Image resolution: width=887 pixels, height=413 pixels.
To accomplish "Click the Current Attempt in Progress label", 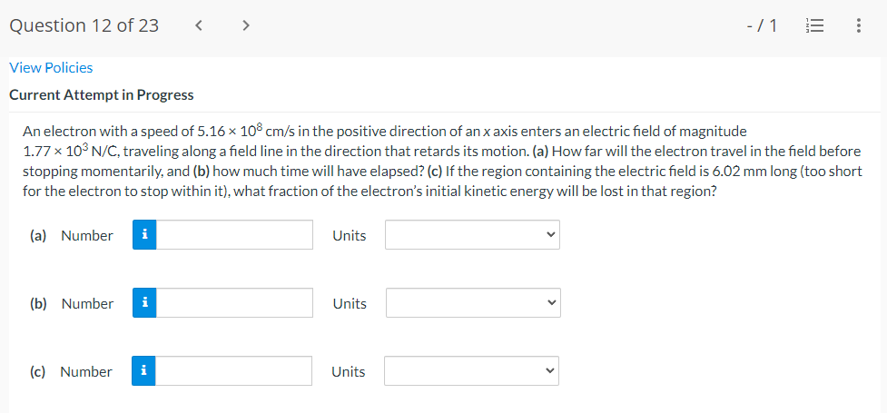I will tap(101, 94).
